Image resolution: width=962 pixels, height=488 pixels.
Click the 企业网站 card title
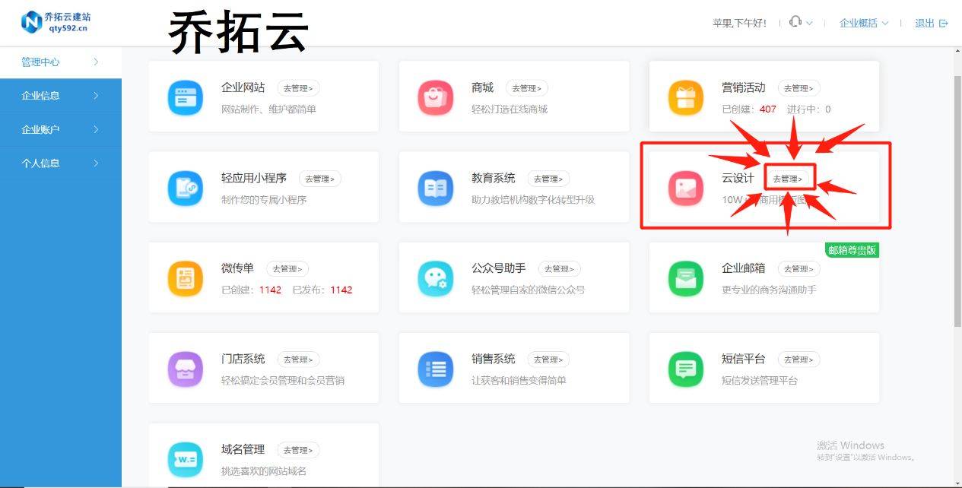243,87
